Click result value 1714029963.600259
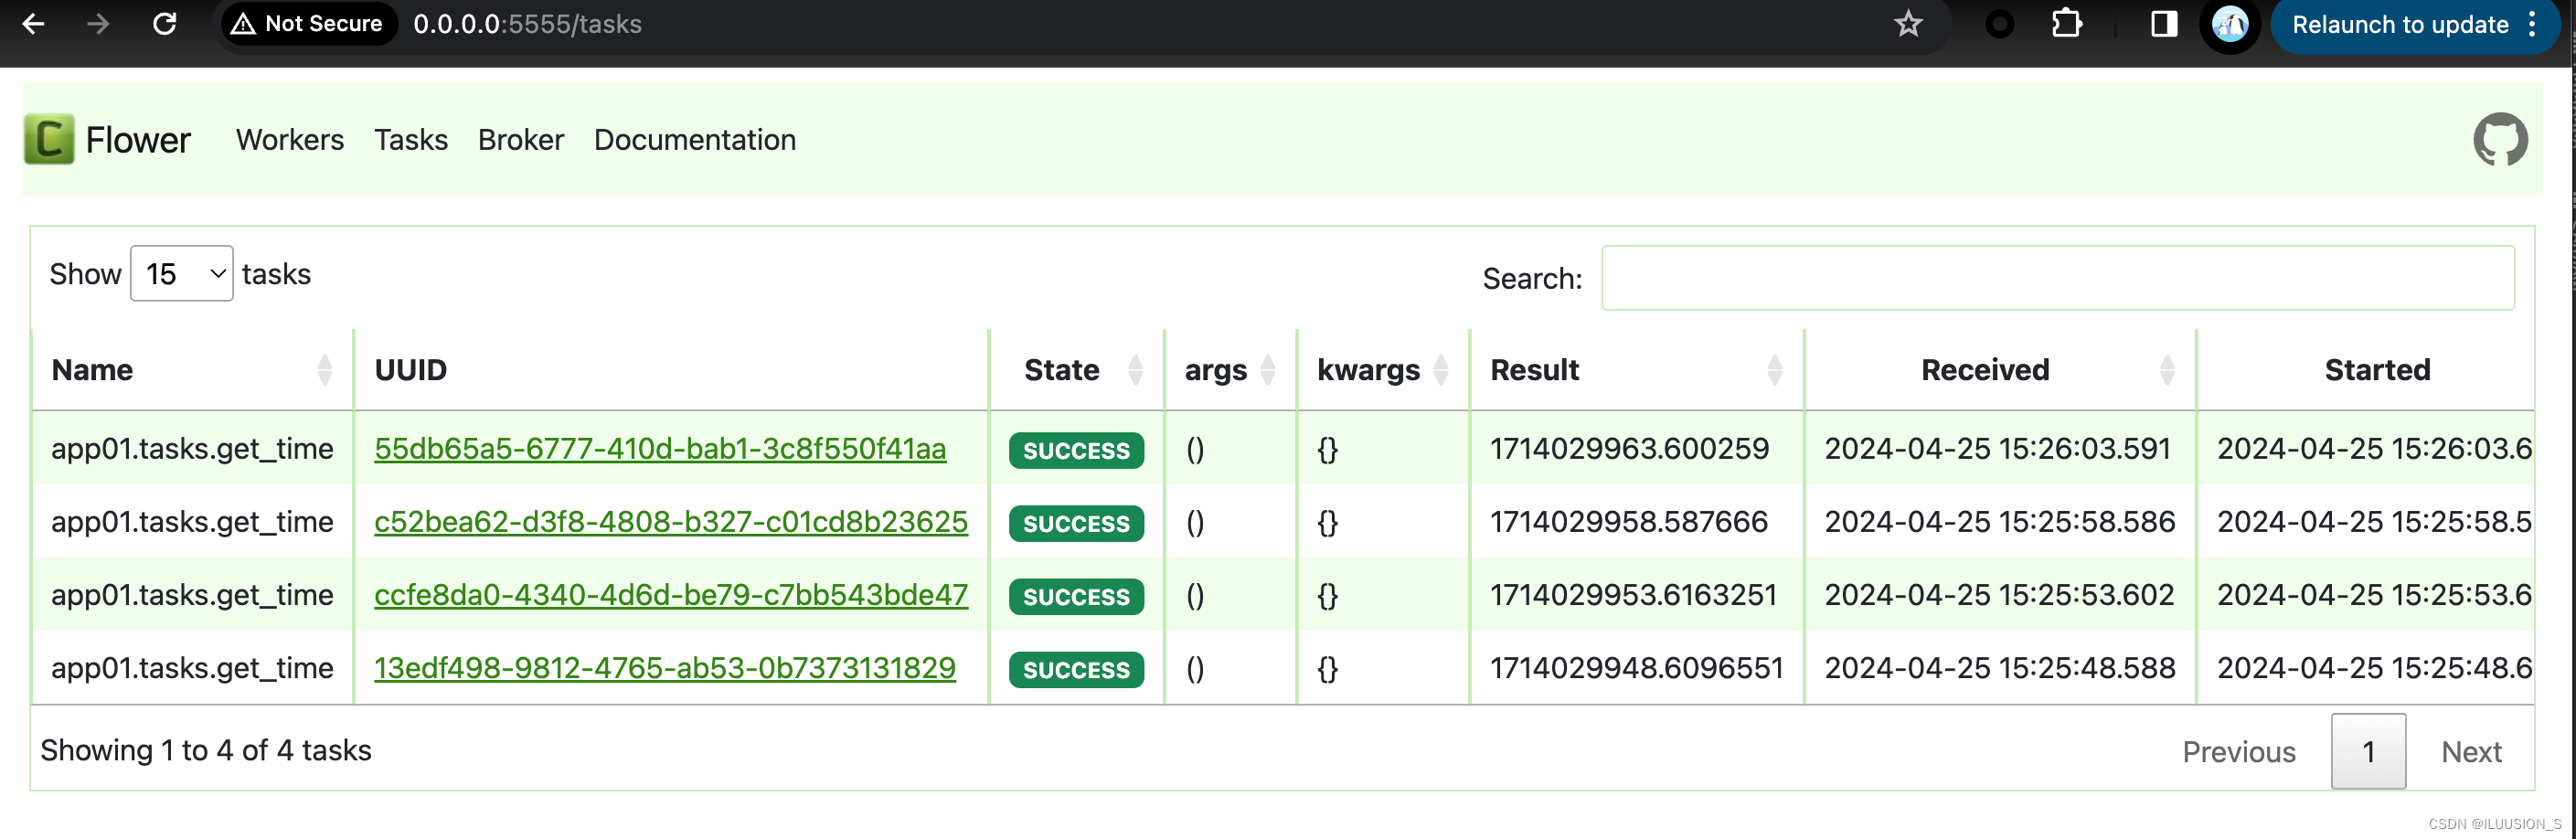2576x839 pixels. [1629, 449]
